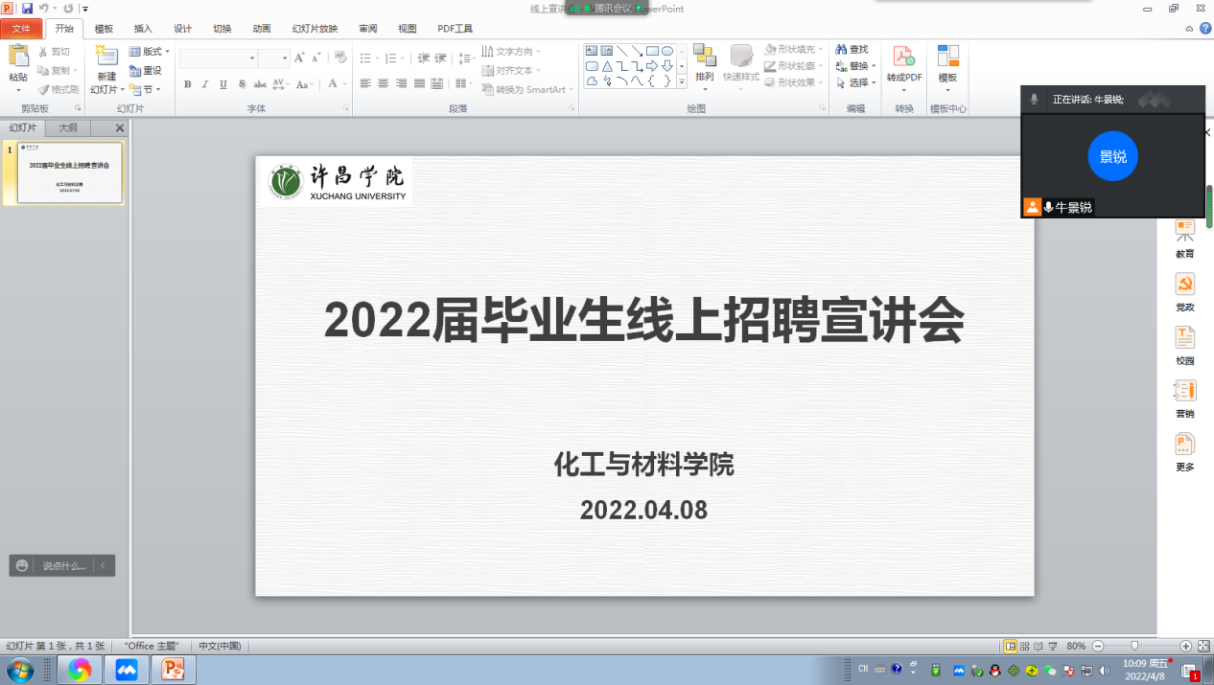
Task: Click the zoom slider handle in status bar
Action: click(x=1134, y=647)
